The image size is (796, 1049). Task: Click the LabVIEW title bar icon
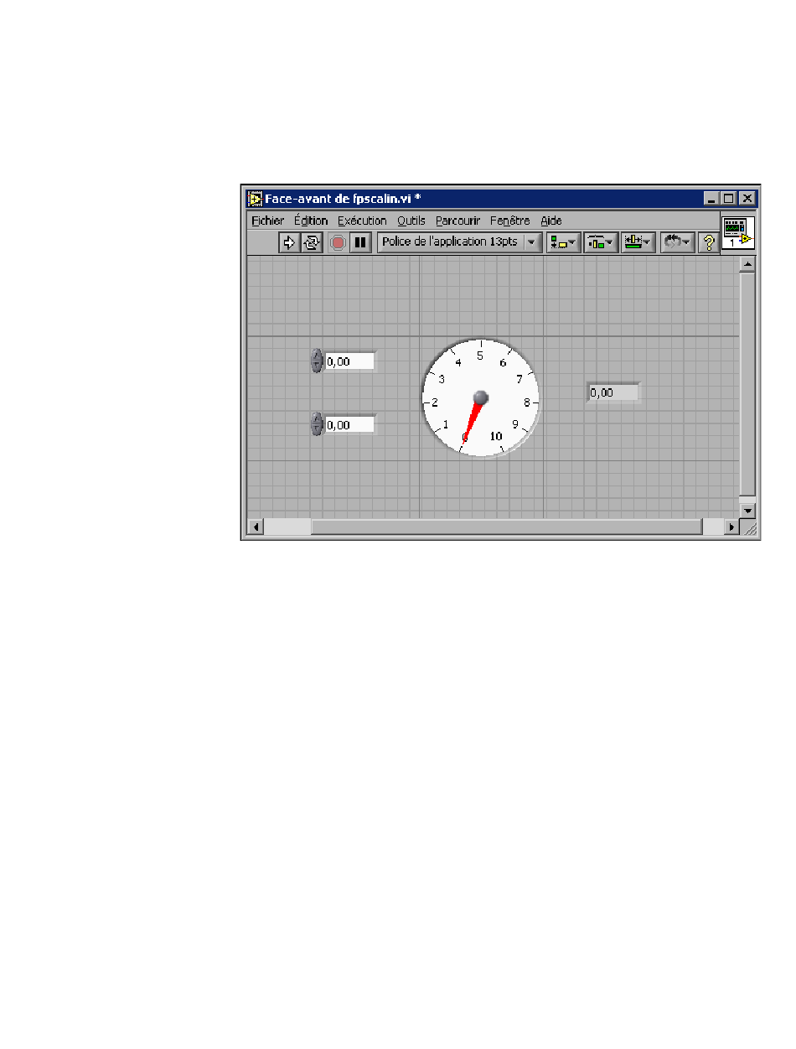click(x=255, y=199)
